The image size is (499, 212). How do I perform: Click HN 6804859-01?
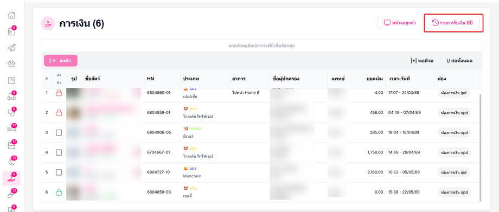point(159,113)
